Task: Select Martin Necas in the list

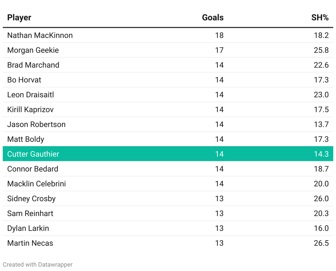Action: click(x=30, y=243)
